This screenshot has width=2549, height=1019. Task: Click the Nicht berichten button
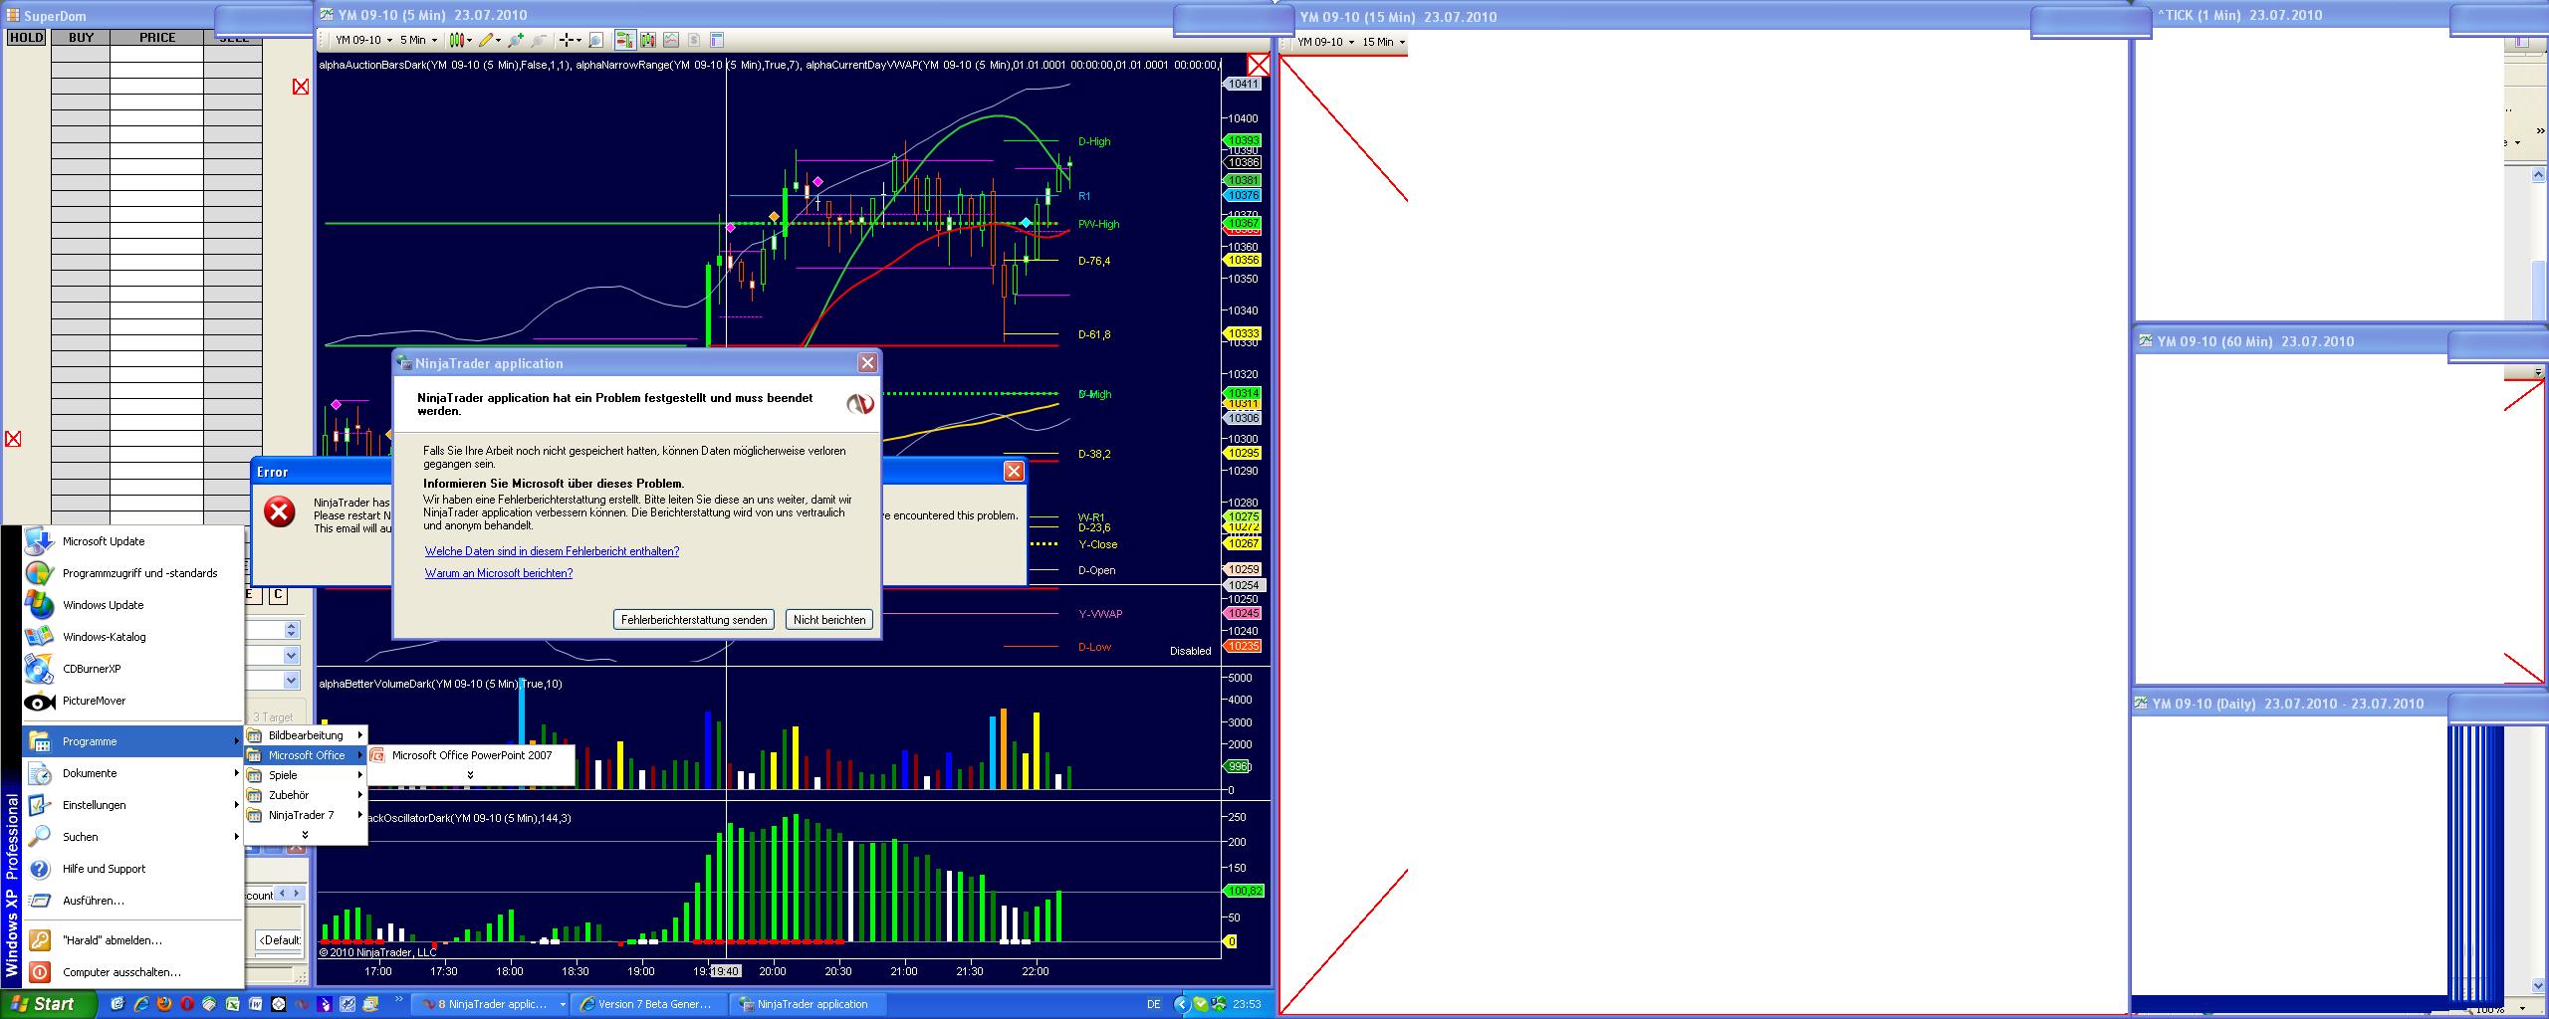[829, 619]
